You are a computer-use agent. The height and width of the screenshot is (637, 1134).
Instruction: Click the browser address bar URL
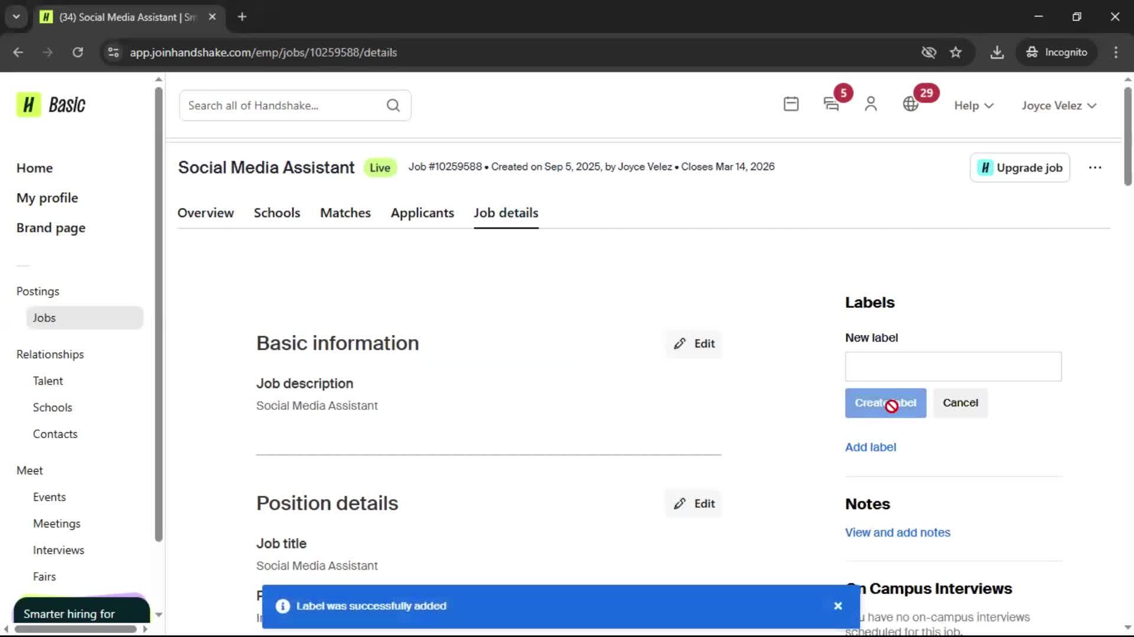(263, 52)
